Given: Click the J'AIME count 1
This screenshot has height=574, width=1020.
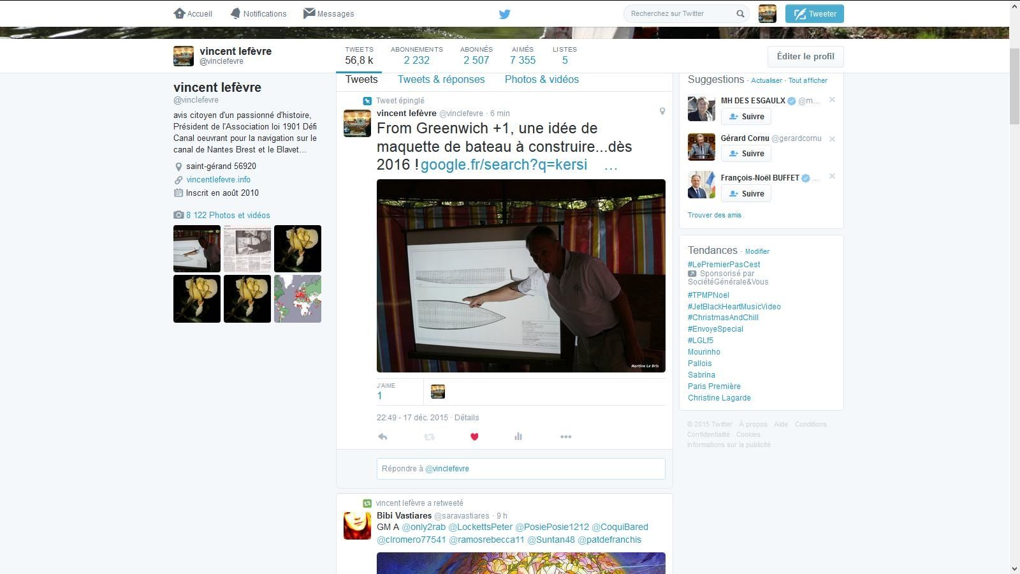Looking at the screenshot, I should click(379, 396).
